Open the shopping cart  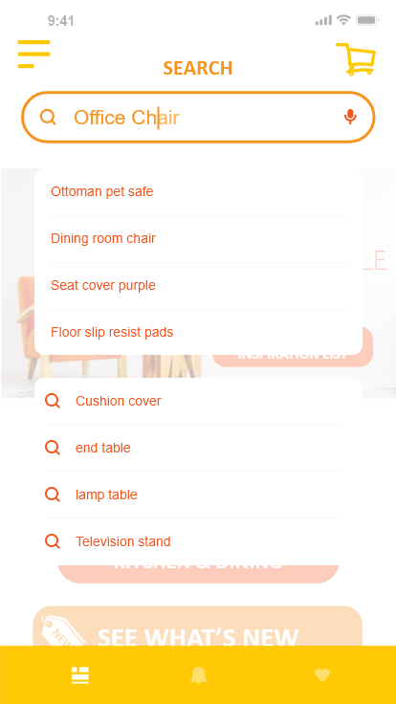point(356,58)
